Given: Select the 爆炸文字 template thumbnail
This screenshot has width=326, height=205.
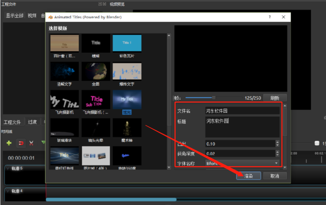Looking at the screenshot, I should [x=127, y=72].
